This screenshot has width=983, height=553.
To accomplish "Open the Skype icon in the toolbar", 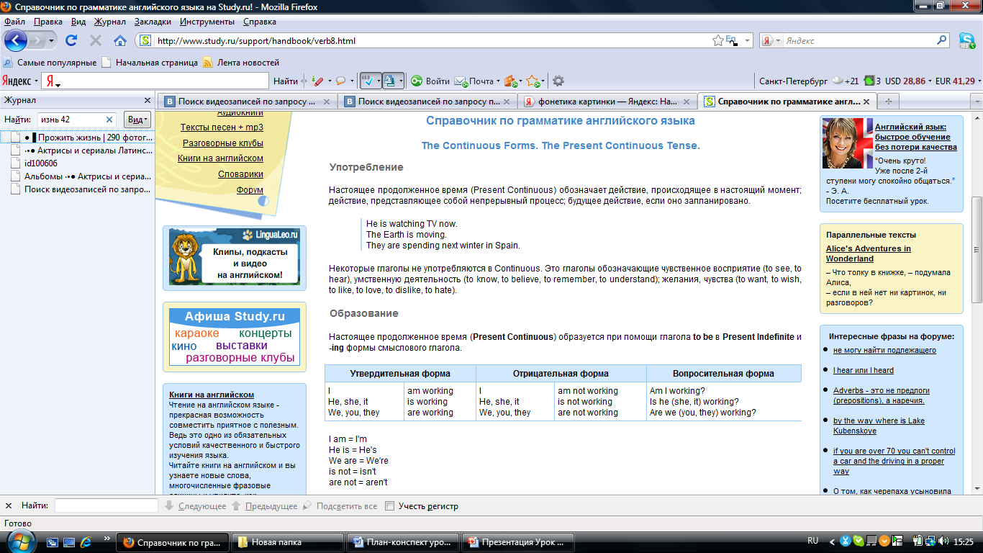I will pyautogui.click(x=966, y=41).
